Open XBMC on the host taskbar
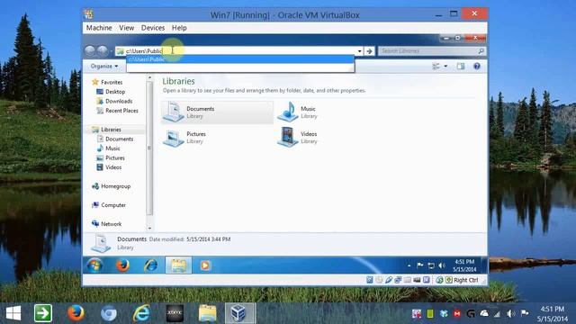The height and width of the screenshot is (324, 576). coord(175,313)
